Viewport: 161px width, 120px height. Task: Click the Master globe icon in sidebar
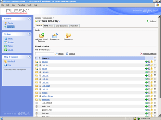pos(6,46)
